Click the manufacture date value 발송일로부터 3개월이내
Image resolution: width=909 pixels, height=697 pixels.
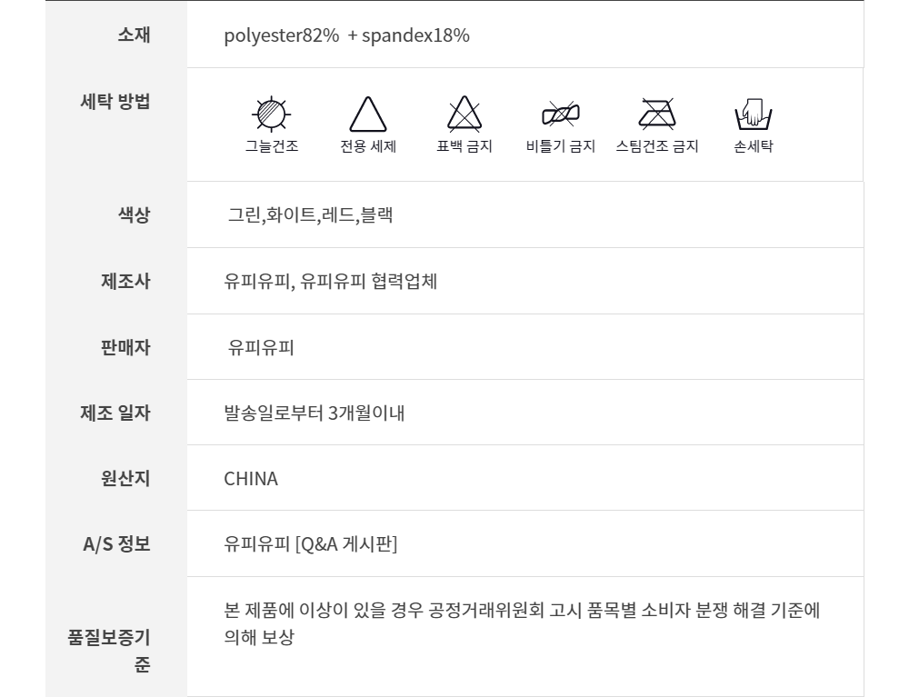[x=314, y=413]
